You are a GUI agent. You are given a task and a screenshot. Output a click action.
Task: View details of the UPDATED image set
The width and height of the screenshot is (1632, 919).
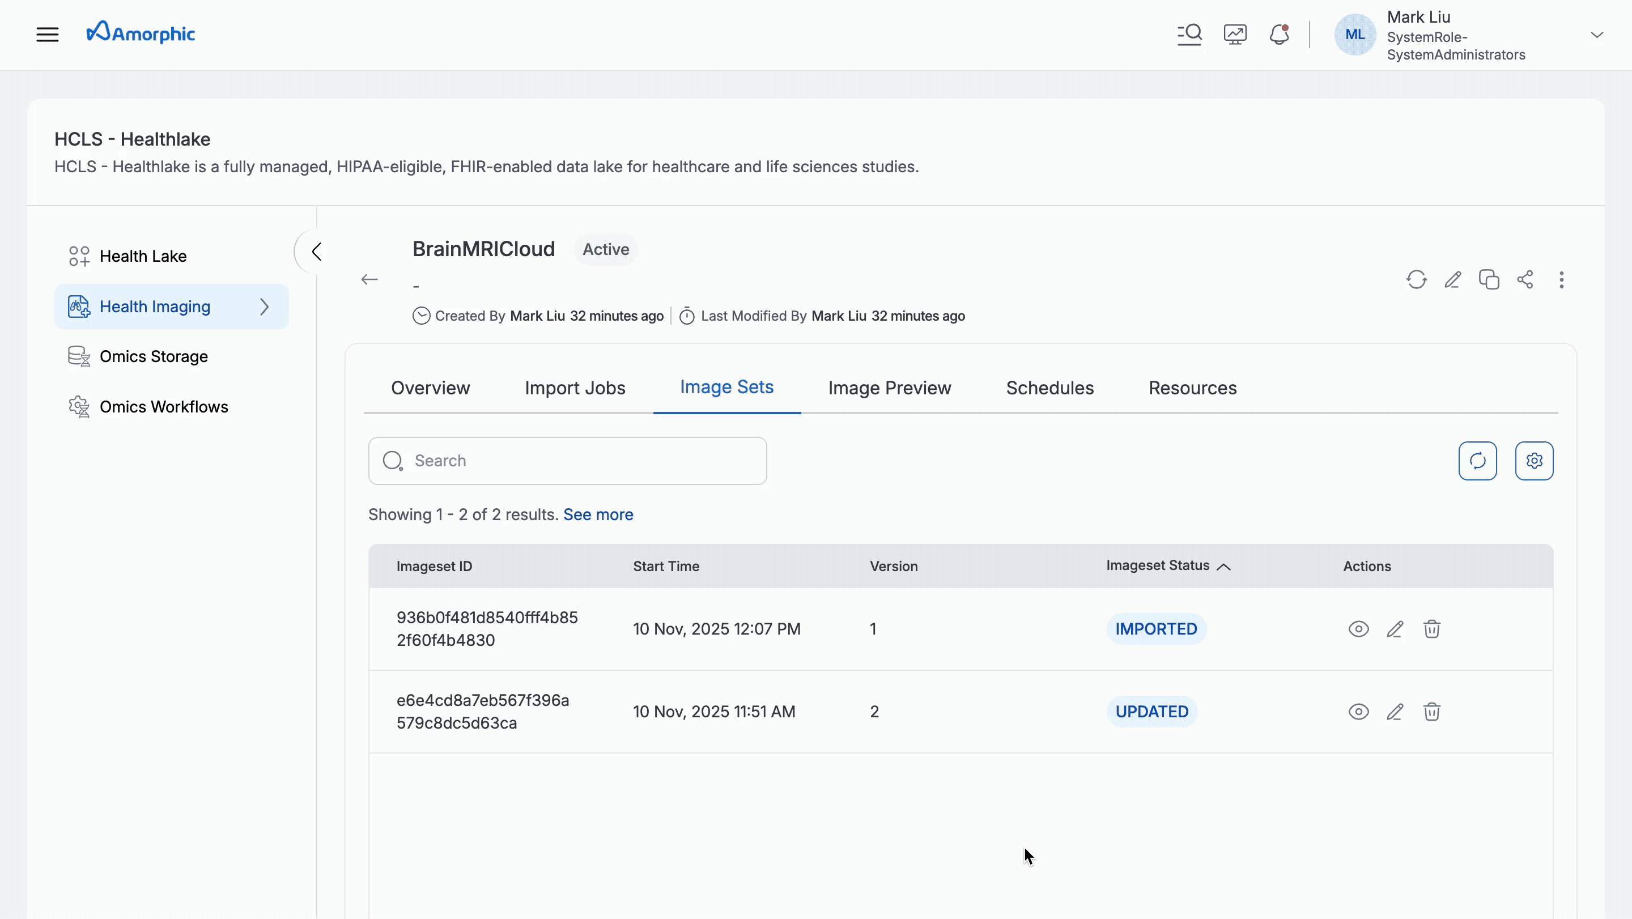pyautogui.click(x=1358, y=711)
